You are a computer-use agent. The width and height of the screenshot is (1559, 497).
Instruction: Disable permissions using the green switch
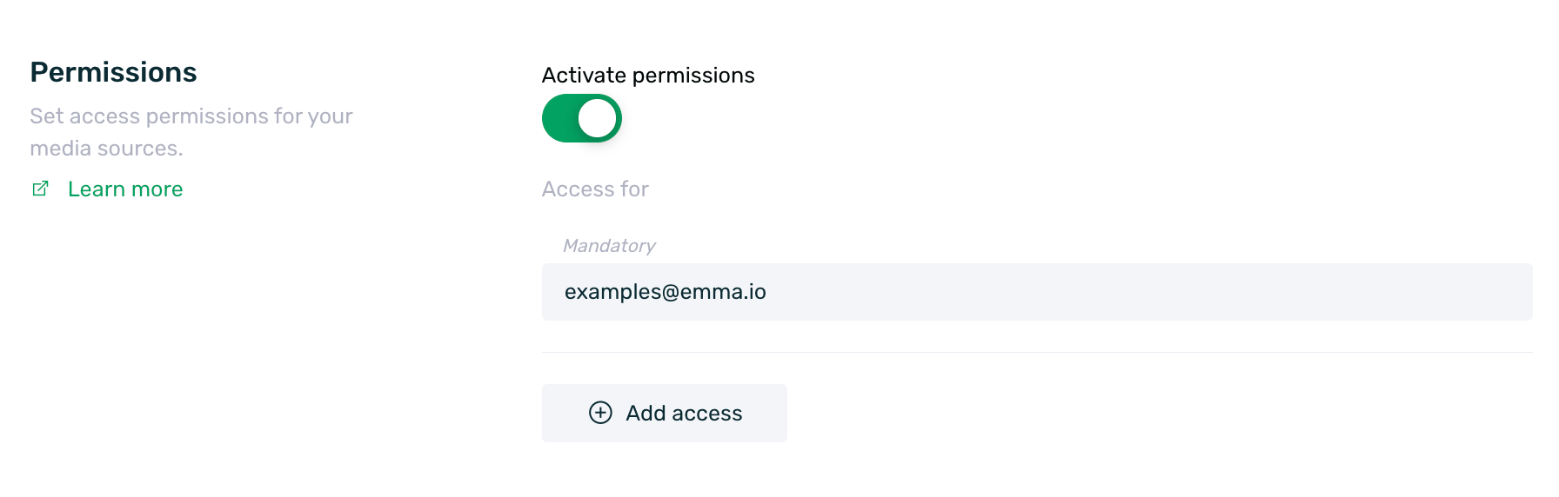point(582,118)
